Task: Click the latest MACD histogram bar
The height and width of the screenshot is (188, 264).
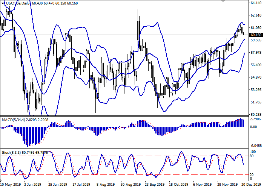Action: (243, 123)
